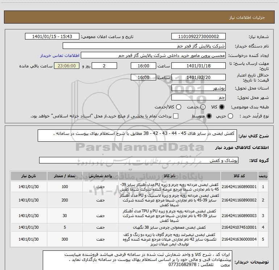Select the کالا/خدمت radio button
This screenshot has width=279, height=270.
179,107
